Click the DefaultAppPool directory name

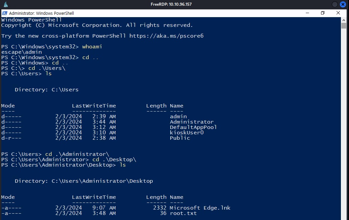(x=193, y=127)
